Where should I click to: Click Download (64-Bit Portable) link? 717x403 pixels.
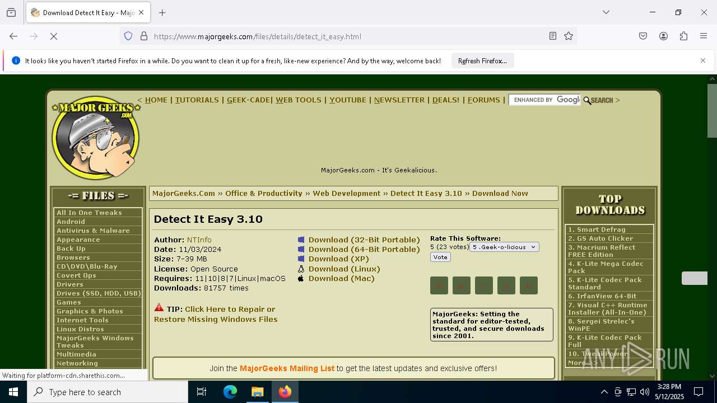pos(364,250)
